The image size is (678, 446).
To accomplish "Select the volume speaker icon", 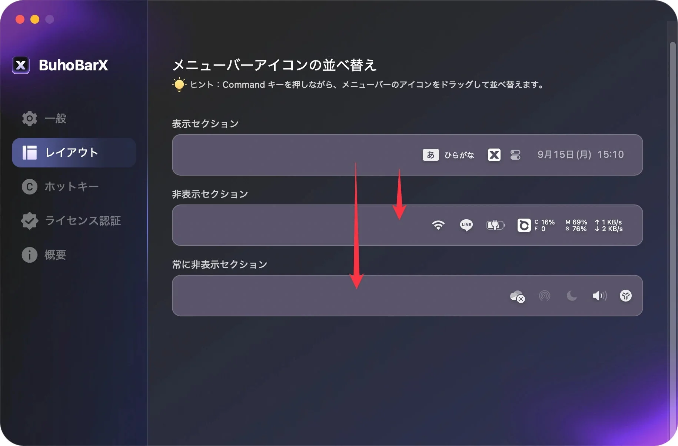I will point(599,296).
